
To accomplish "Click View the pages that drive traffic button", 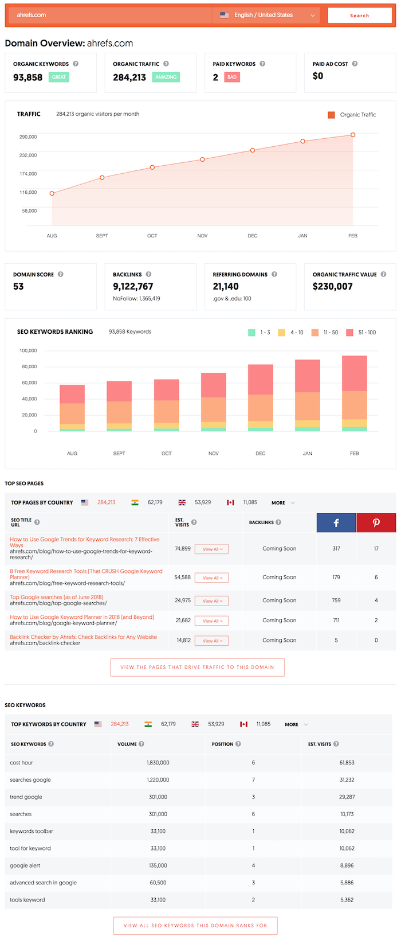I will click(197, 667).
